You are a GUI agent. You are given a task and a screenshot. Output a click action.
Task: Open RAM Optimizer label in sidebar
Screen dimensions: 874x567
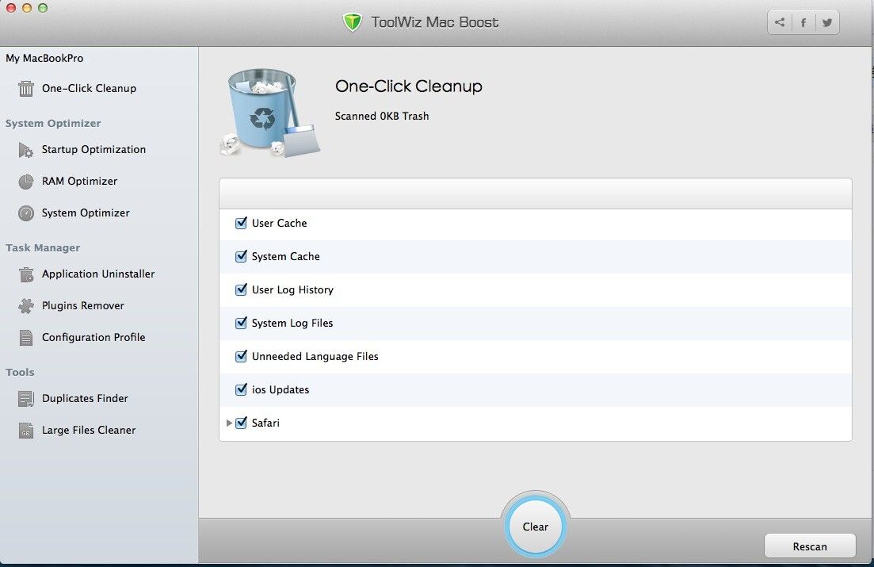point(80,182)
